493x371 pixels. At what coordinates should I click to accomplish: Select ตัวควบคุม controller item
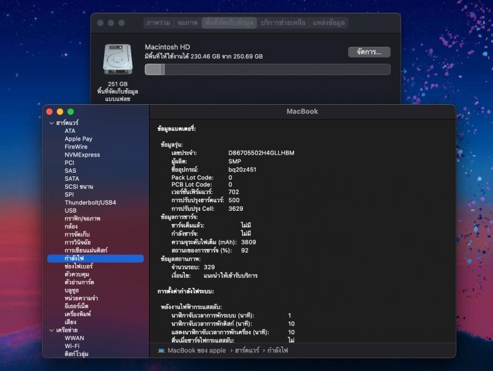pos(76,274)
